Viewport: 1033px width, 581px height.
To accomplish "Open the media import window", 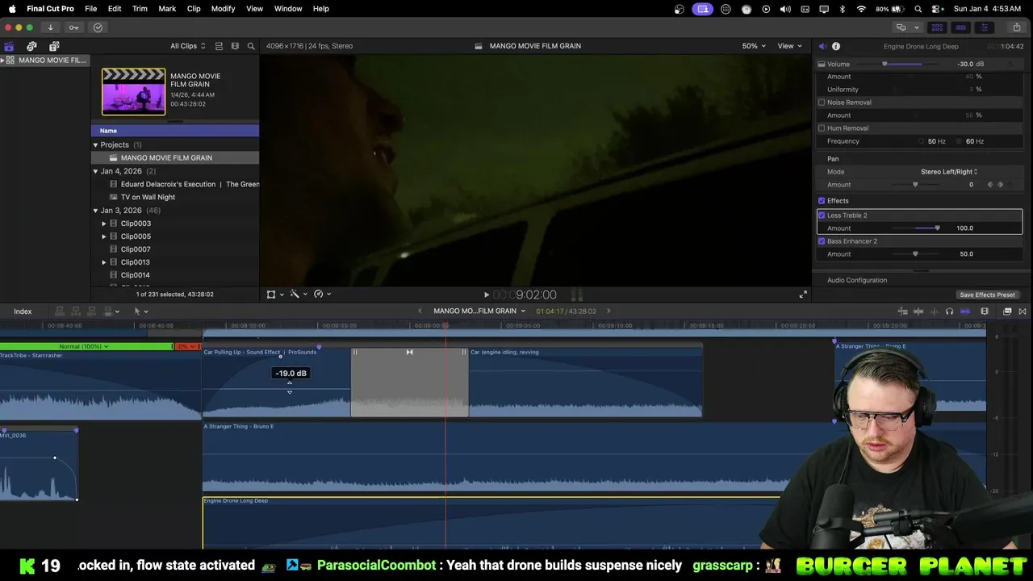I will tap(50, 27).
